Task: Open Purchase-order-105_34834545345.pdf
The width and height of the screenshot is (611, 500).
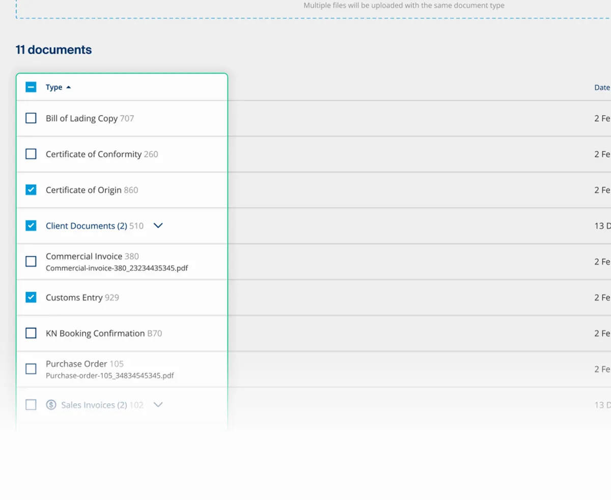Action: pos(110,375)
